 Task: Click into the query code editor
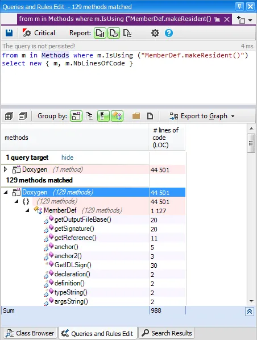pyautogui.click(x=128, y=77)
